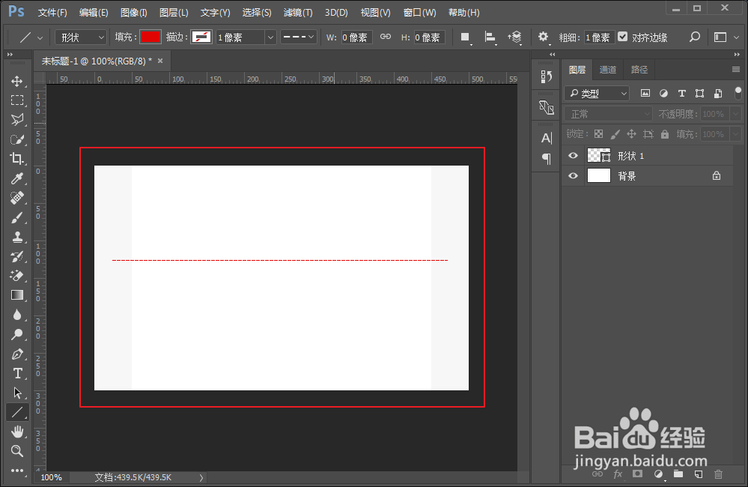Click the W width input field
The width and height of the screenshot is (748, 487).
coord(357,37)
